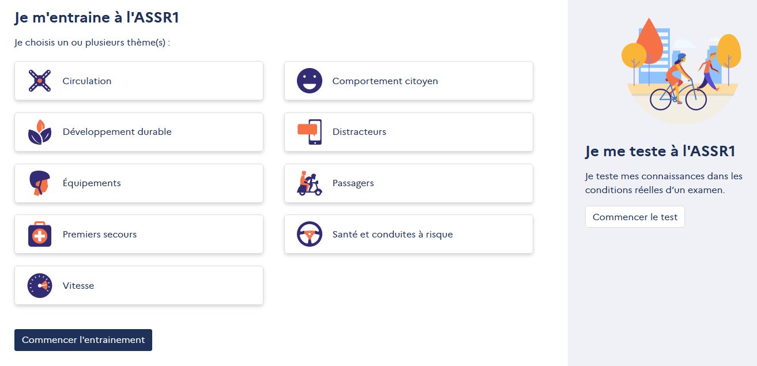The image size is (757, 366).
Task: Select the Distracteurs theme label
Action: pos(359,132)
